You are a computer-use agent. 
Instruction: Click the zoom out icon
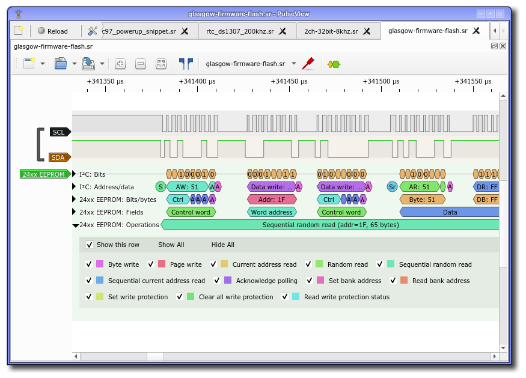(141, 64)
